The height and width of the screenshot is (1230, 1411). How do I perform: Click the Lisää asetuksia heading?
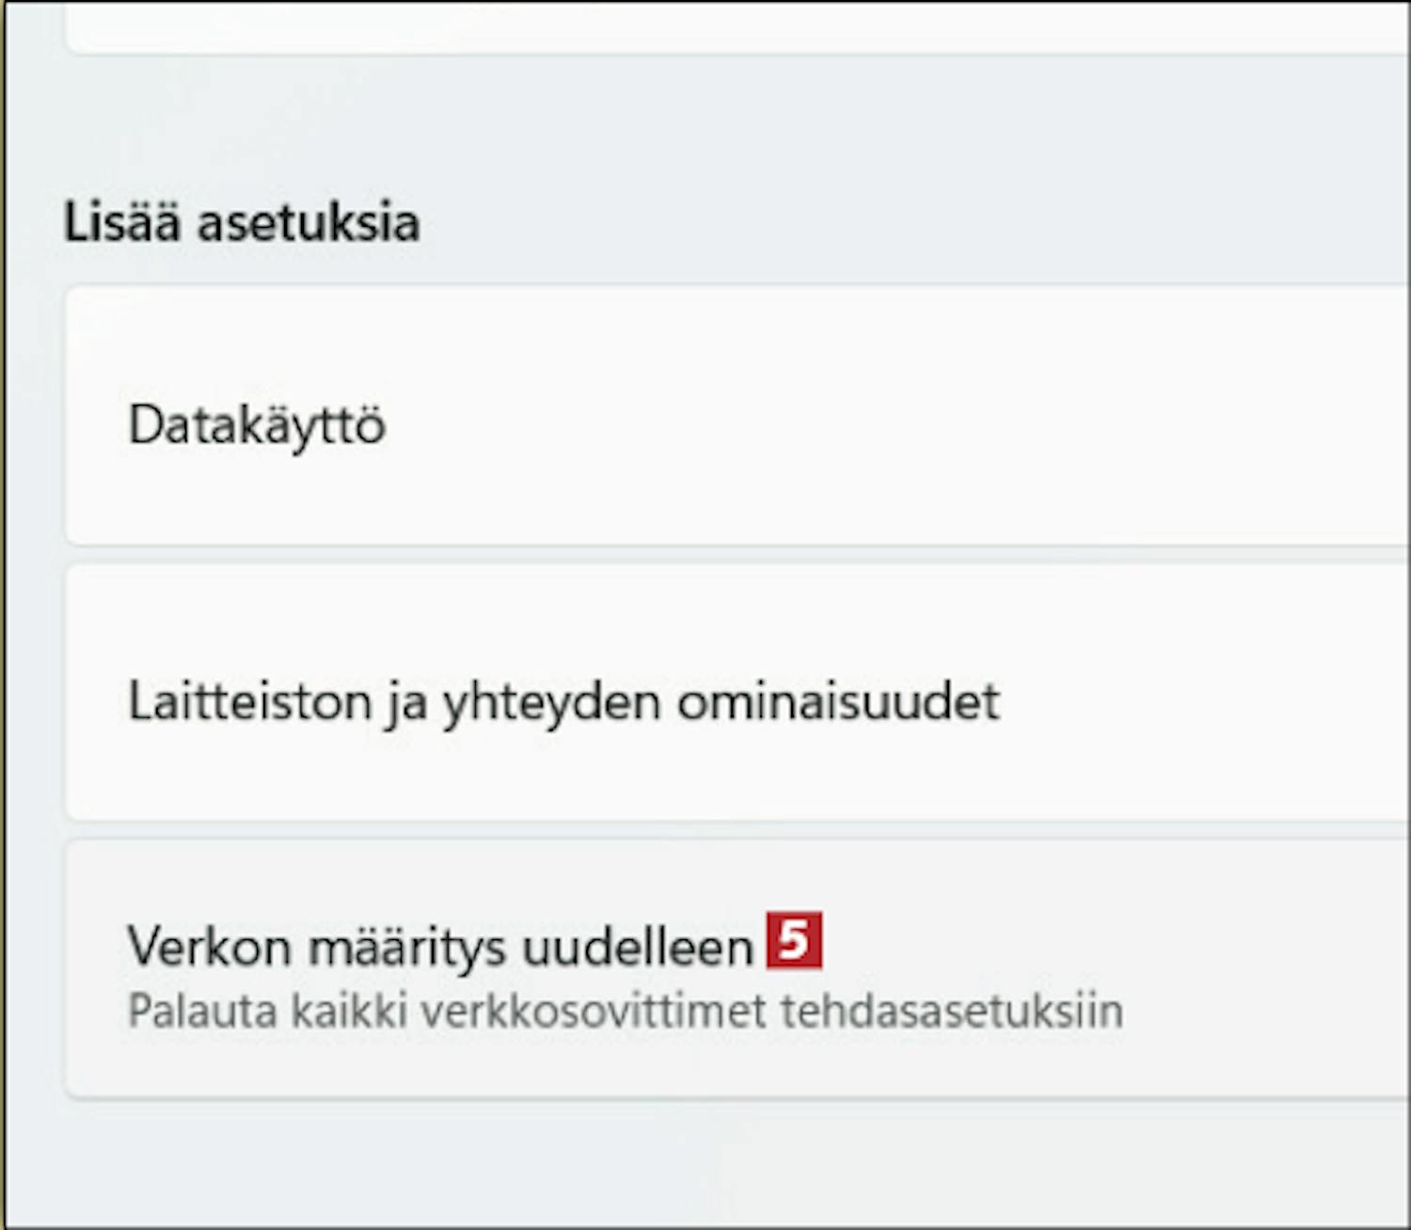coord(242,223)
